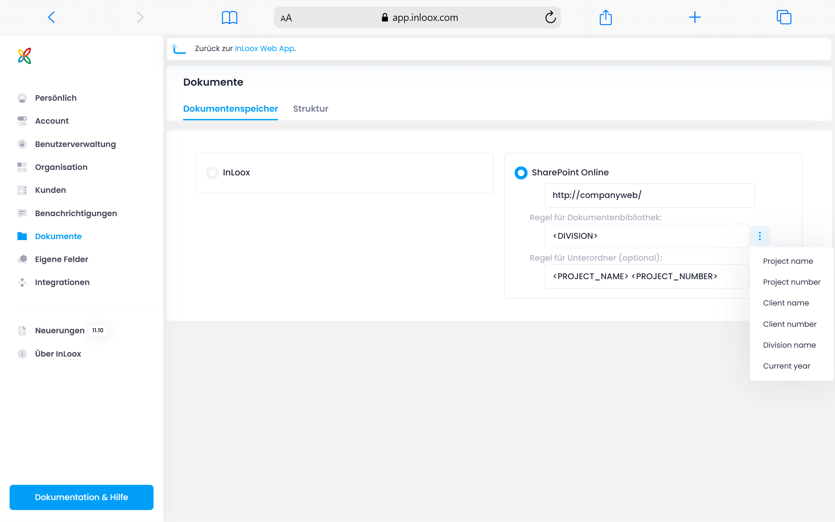Viewport: 835px width, 522px height.
Task: Open Account settings label in sidebar
Action: pos(52,121)
